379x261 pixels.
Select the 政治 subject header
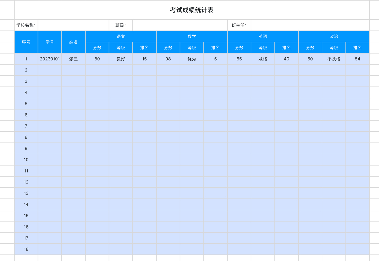(x=334, y=36)
